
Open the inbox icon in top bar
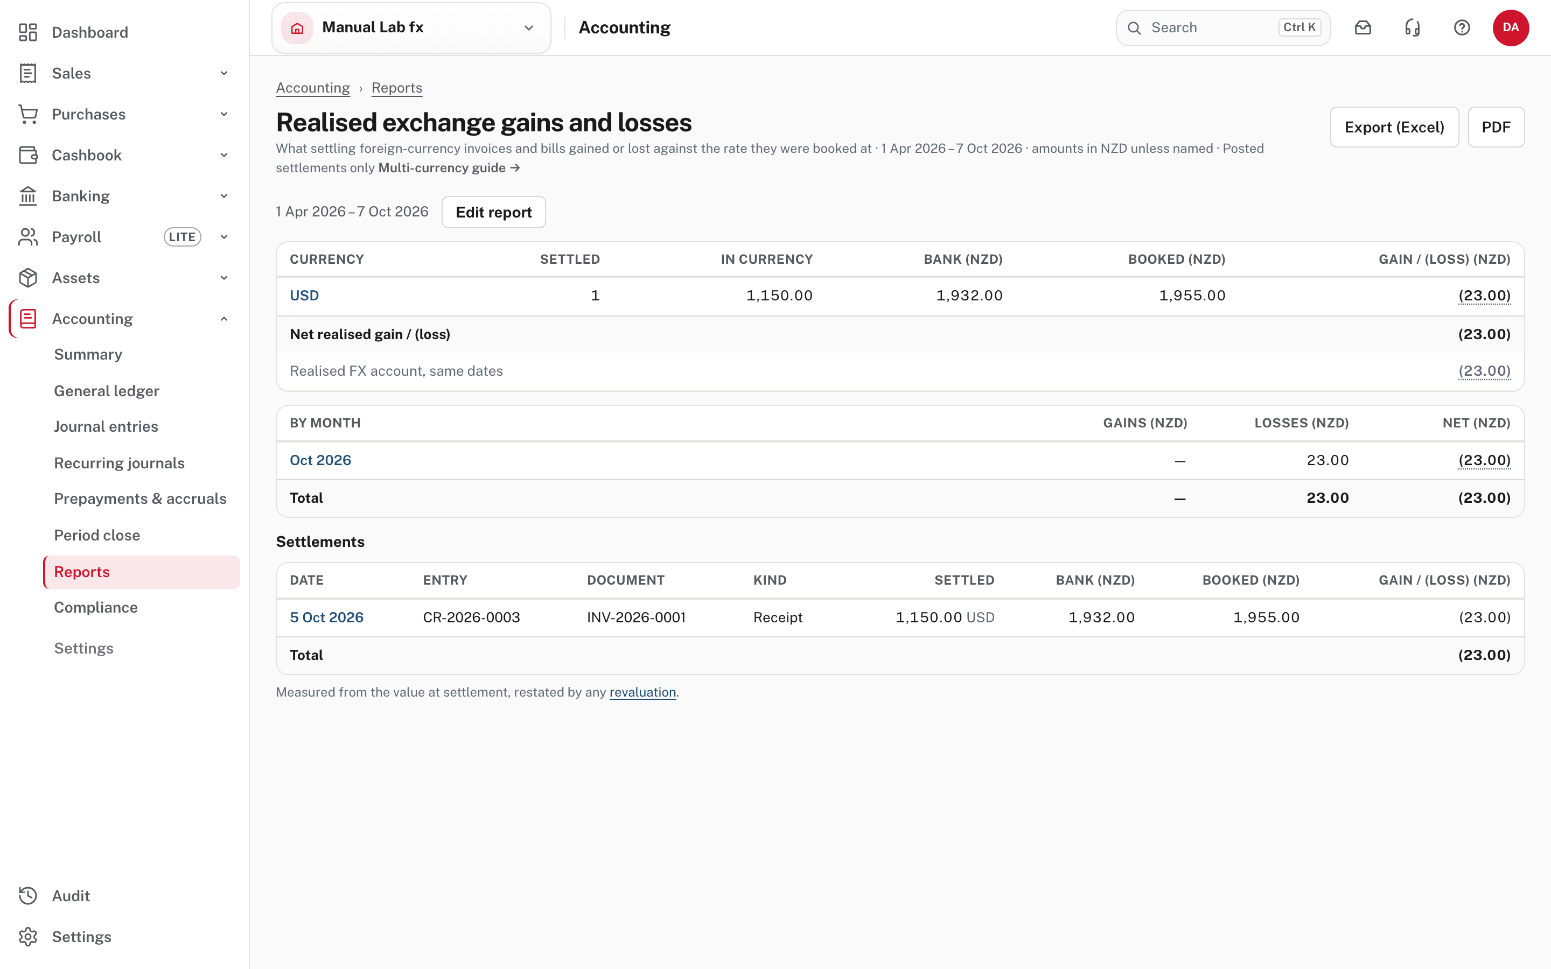(1363, 27)
